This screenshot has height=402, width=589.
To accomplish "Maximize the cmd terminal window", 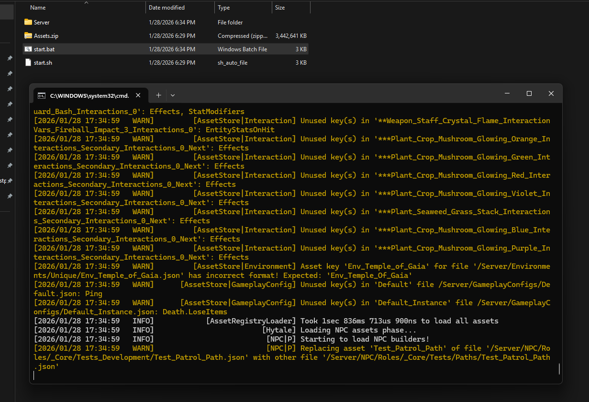I will (x=529, y=94).
